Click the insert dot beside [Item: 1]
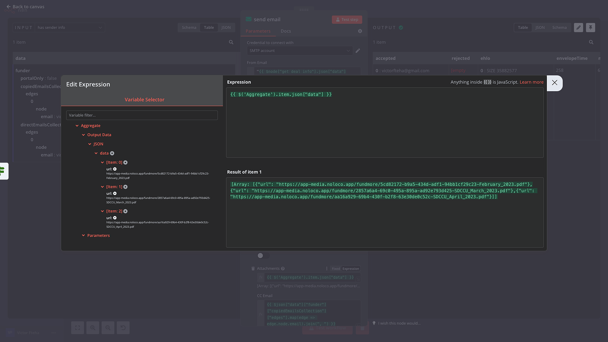This screenshot has height=342, width=608. 126,187
